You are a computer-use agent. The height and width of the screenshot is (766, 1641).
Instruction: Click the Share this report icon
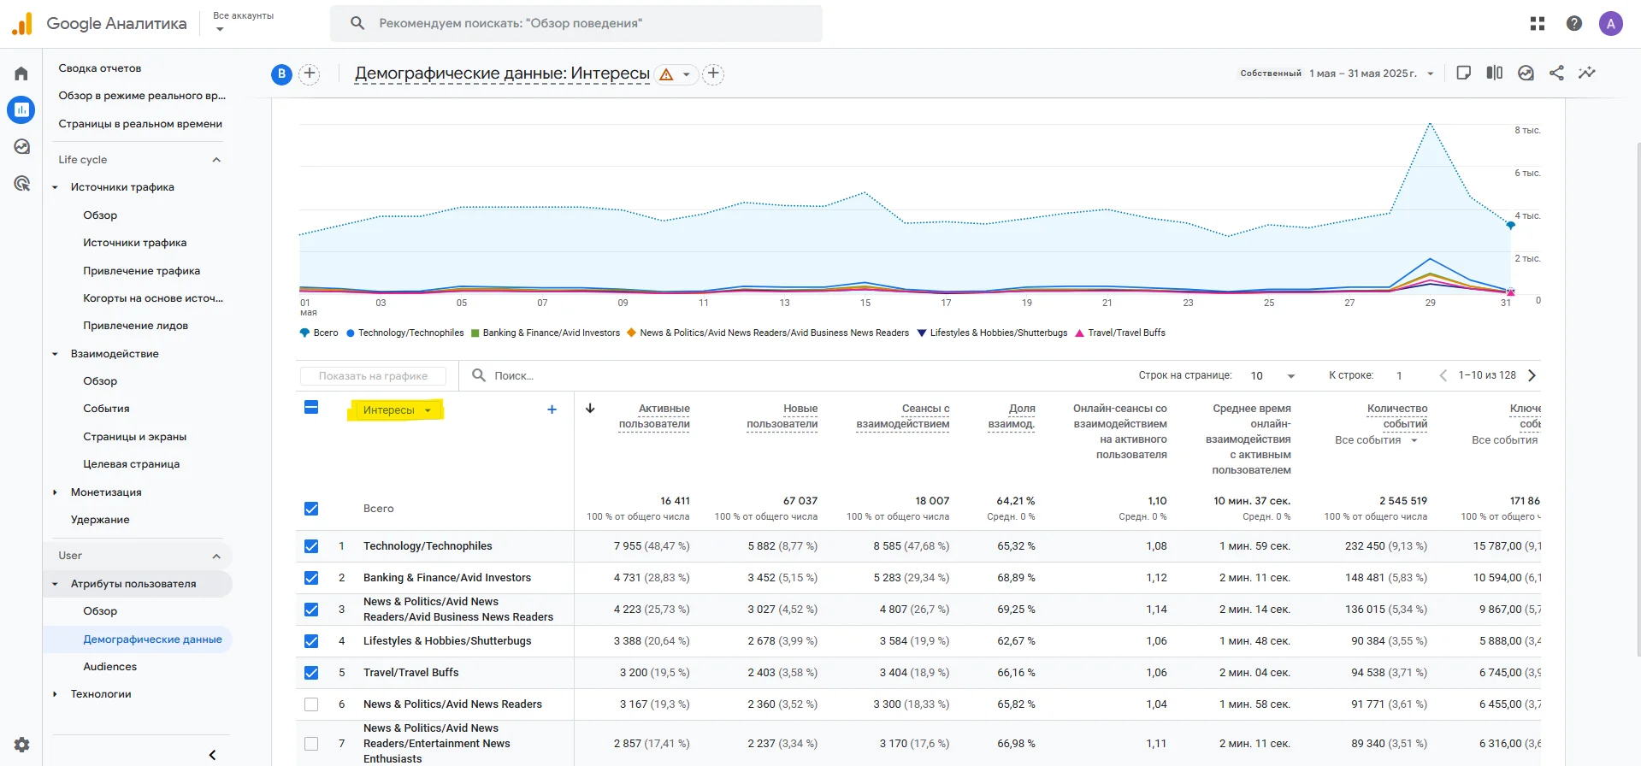(x=1556, y=74)
